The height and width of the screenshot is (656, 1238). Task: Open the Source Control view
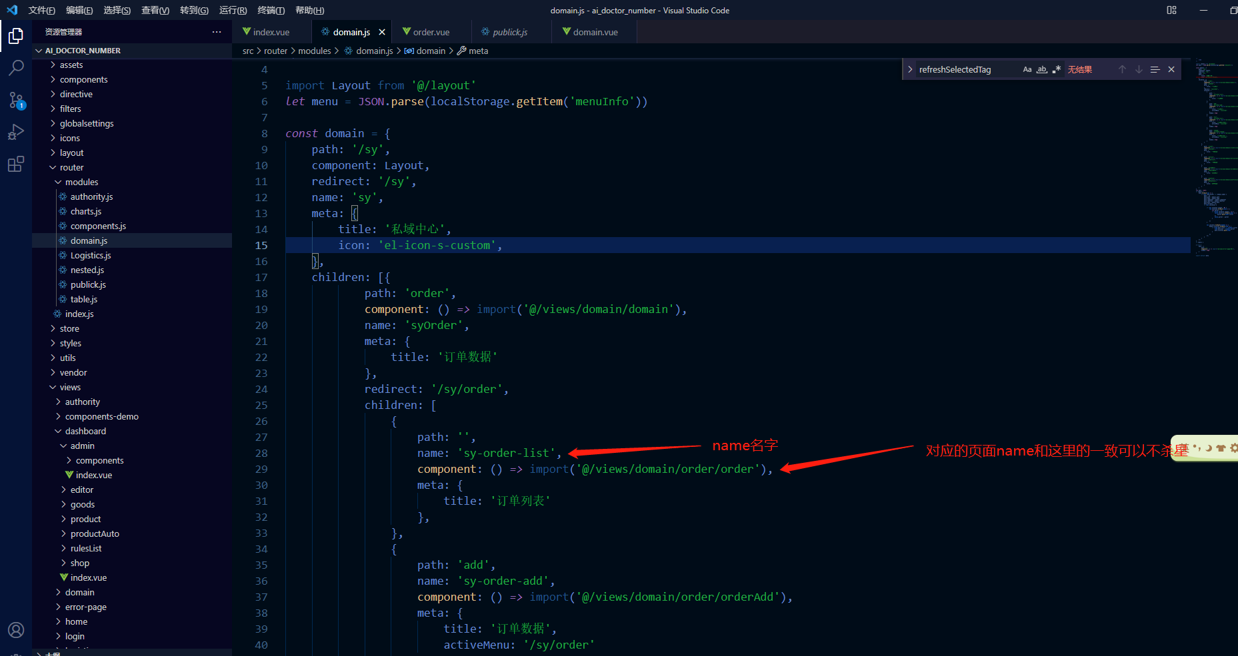pyautogui.click(x=16, y=100)
